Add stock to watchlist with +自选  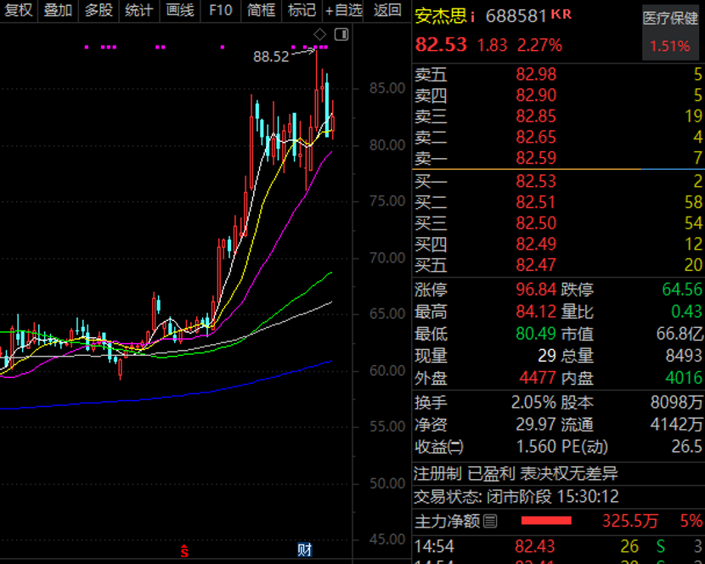point(344,10)
